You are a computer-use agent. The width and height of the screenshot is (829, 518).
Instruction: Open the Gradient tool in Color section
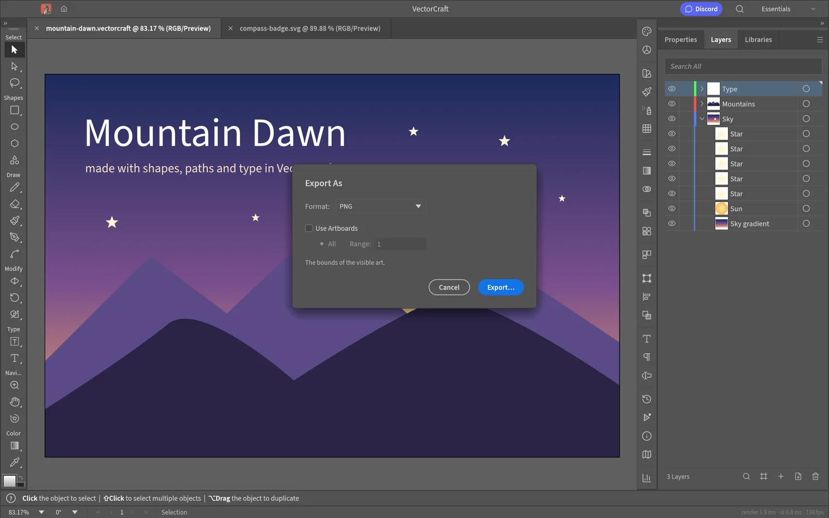[x=15, y=446]
